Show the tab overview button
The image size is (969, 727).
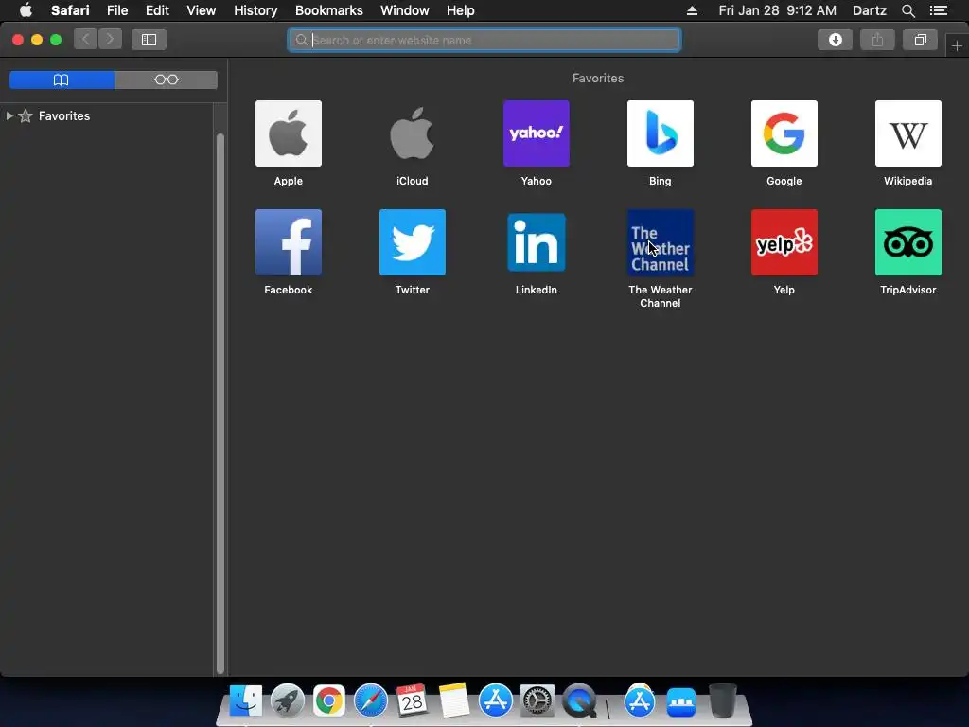(920, 40)
